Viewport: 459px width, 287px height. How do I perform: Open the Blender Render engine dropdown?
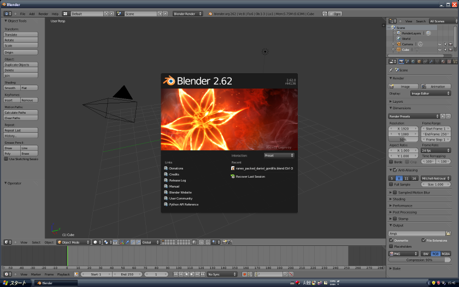click(187, 14)
